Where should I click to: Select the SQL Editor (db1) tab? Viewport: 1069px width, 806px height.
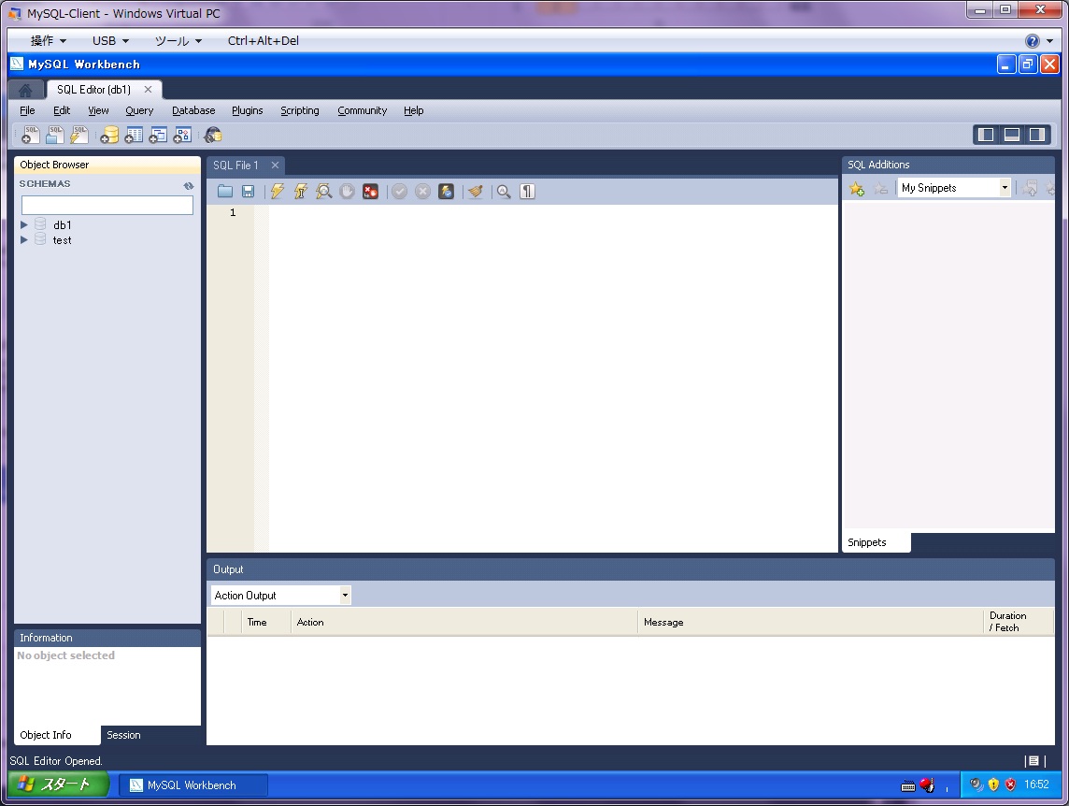click(94, 90)
